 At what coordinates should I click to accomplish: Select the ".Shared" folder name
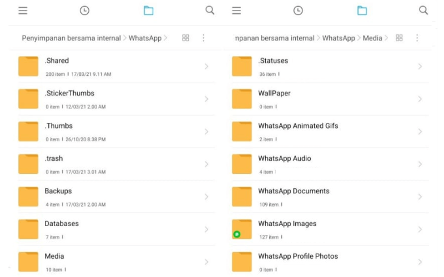pyautogui.click(x=57, y=60)
